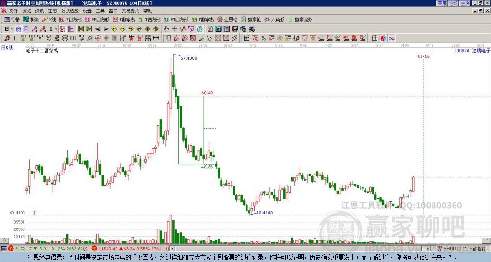Open the 赢家轮 wheel tool
Viewport: 491px width, 262px height.
tap(251, 19)
